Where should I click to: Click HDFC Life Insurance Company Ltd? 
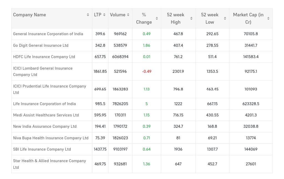coord(44,57)
